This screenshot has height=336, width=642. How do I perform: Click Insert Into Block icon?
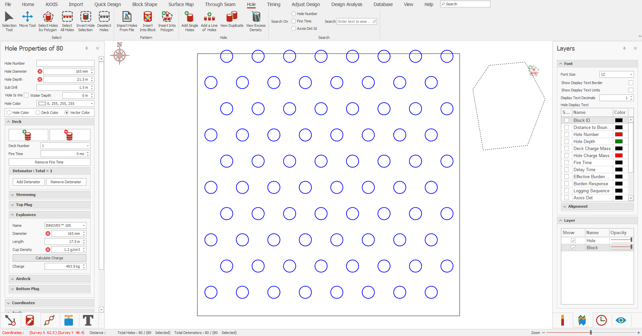coord(147,17)
